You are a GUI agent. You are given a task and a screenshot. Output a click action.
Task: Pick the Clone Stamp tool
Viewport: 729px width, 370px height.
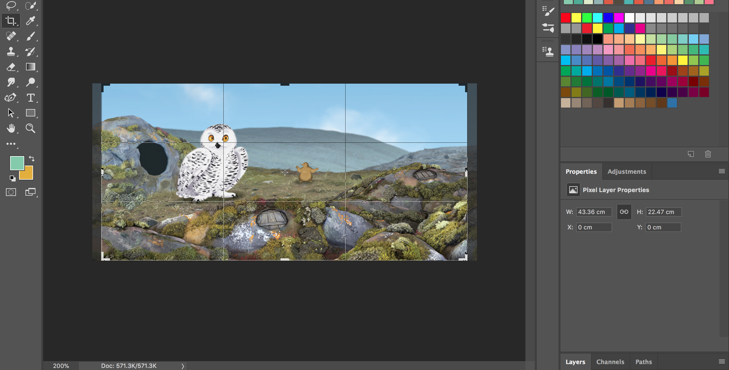(x=11, y=51)
